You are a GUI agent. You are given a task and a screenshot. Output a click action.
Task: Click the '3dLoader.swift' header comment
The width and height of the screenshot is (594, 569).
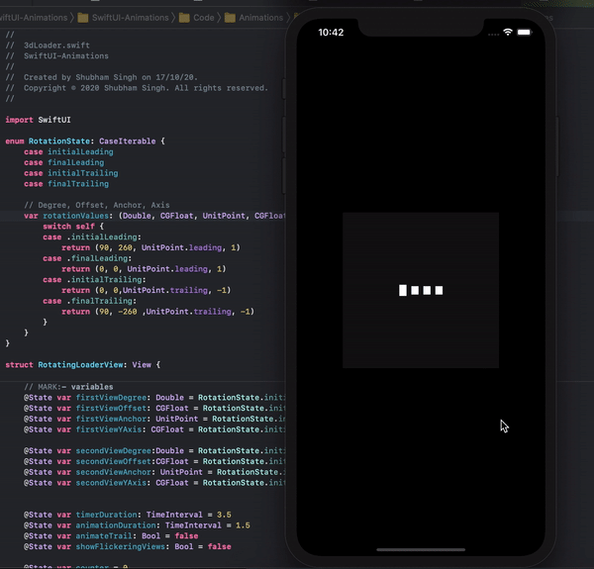pos(48,46)
